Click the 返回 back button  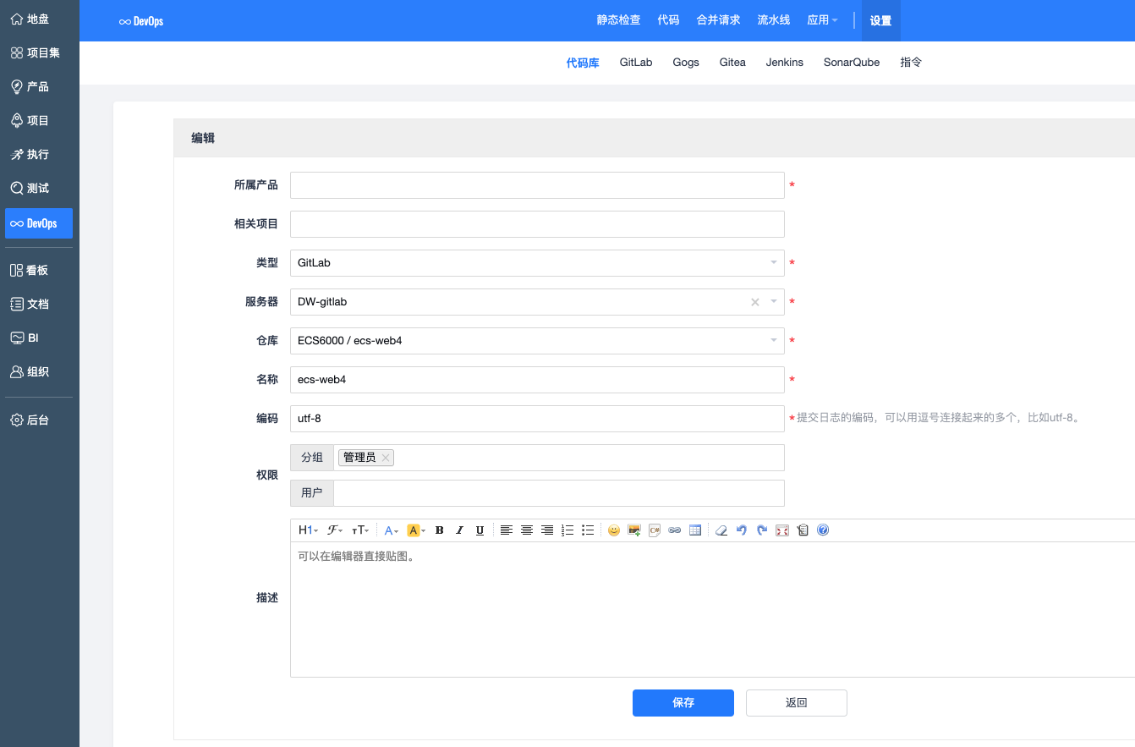point(796,703)
